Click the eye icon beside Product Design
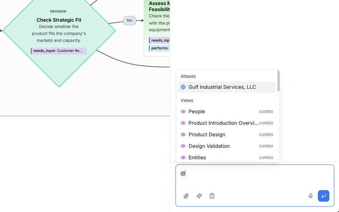This screenshot has width=339, height=212. [183, 134]
